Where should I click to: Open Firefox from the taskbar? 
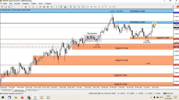(22, 97)
